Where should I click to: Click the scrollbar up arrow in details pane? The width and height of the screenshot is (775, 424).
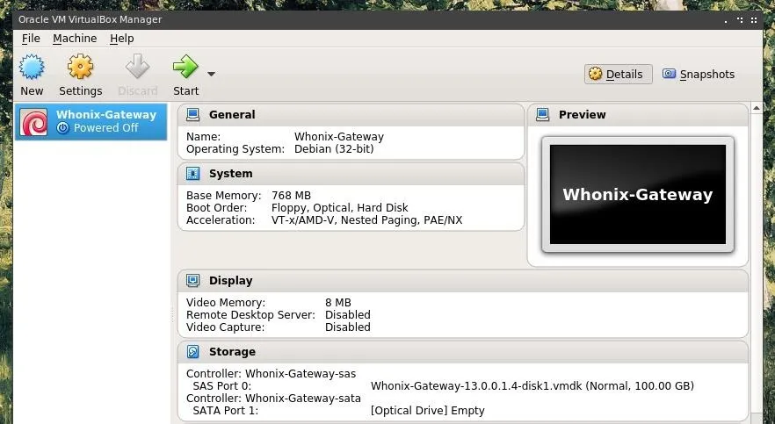[x=757, y=108]
